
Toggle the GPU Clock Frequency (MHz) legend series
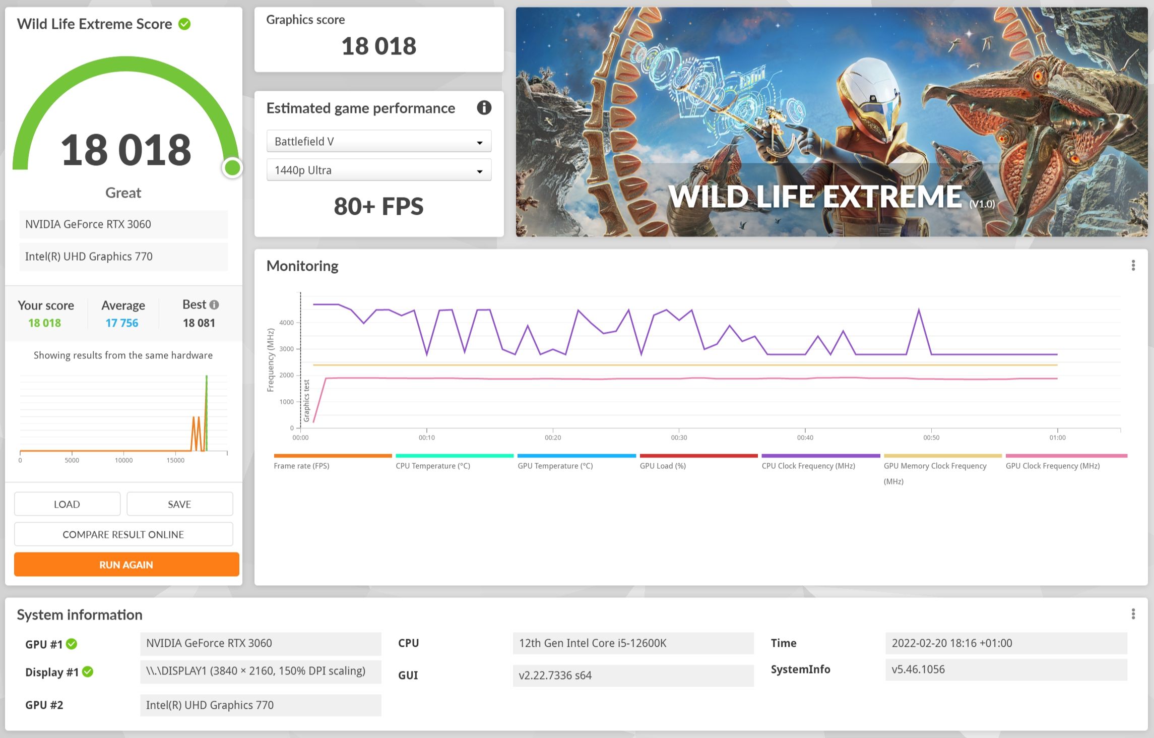(1066, 463)
